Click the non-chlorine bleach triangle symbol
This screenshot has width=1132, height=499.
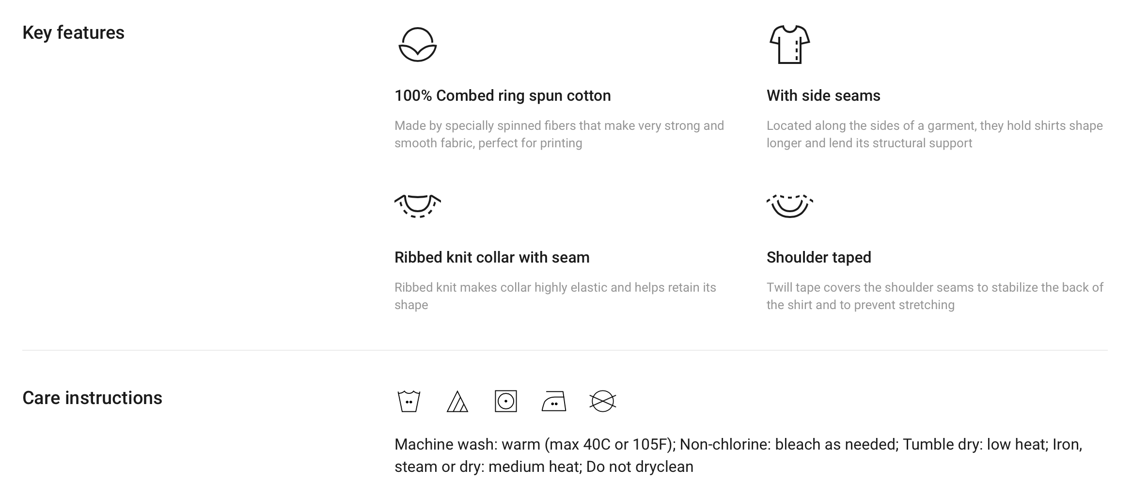coord(457,401)
